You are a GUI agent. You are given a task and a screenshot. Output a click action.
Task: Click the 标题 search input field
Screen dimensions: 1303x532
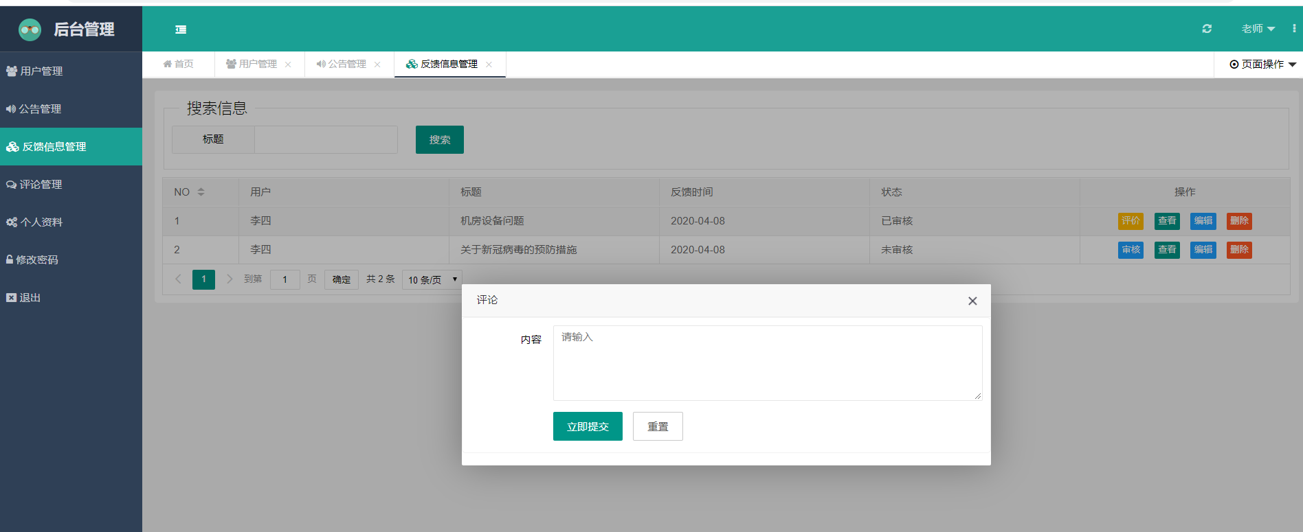click(326, 139)
